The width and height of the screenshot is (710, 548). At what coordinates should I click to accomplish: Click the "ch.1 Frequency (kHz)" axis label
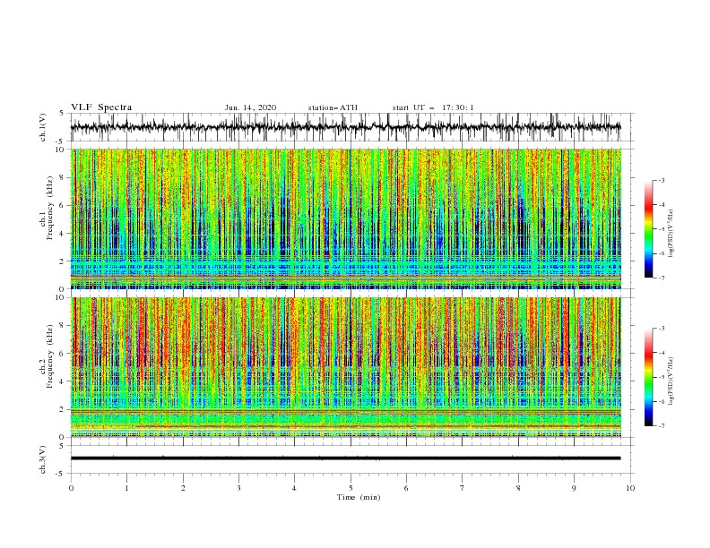(47, 209)
